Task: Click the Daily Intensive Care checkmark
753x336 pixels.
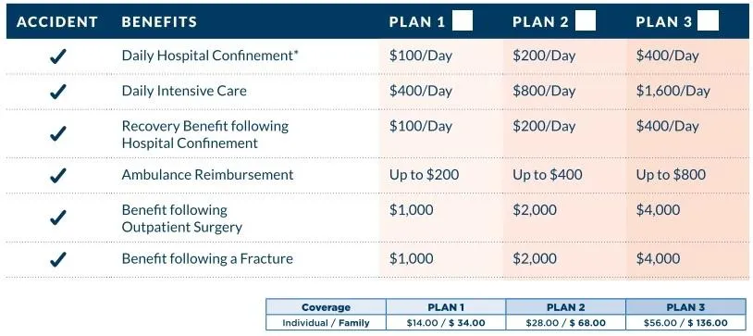Action: [x=58, y=92]
